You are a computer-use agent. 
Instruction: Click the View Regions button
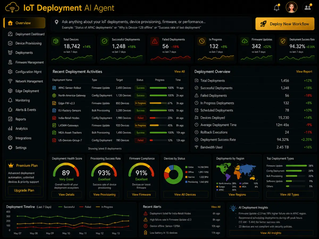click(237, 195)
